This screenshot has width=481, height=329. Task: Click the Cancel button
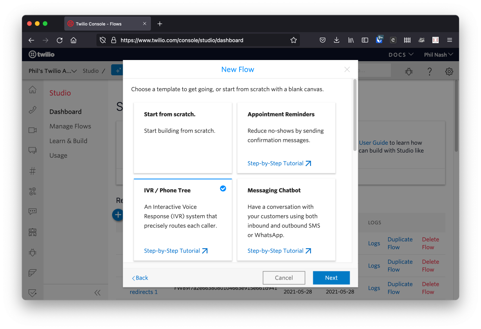(284, 278)
